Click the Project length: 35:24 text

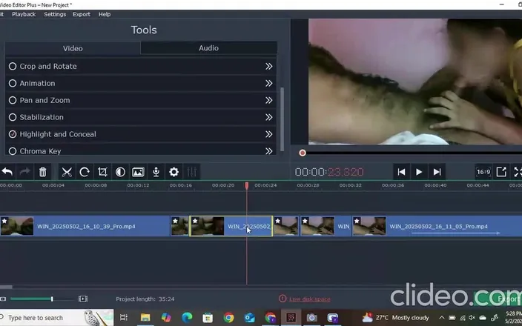[x=145, y=299]
